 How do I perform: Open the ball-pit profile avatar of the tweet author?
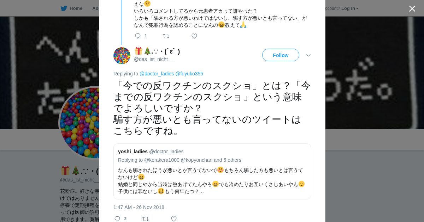coord(122,56)
